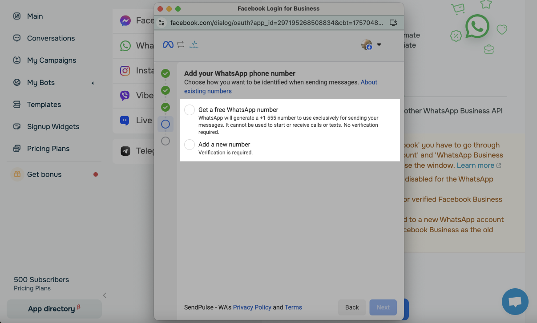537x323 pixels.
Task: Expand the My Bots submenu arrow
Action: [93, 83]
